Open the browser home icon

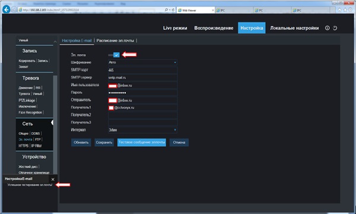(x=339, y=10)
